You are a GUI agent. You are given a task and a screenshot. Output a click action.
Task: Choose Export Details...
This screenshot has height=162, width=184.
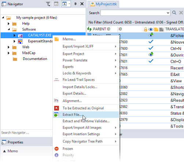86,94
